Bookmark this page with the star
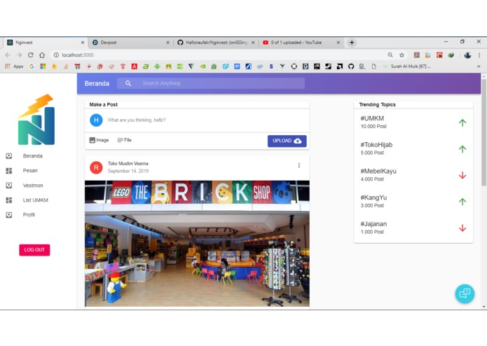Viewport: 487px width, 346px height. pos(402,55)
